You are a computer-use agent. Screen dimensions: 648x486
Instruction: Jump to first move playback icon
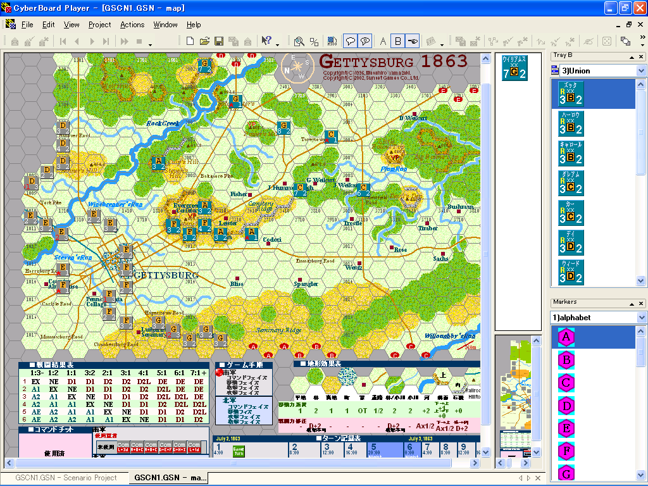(63, 41)
